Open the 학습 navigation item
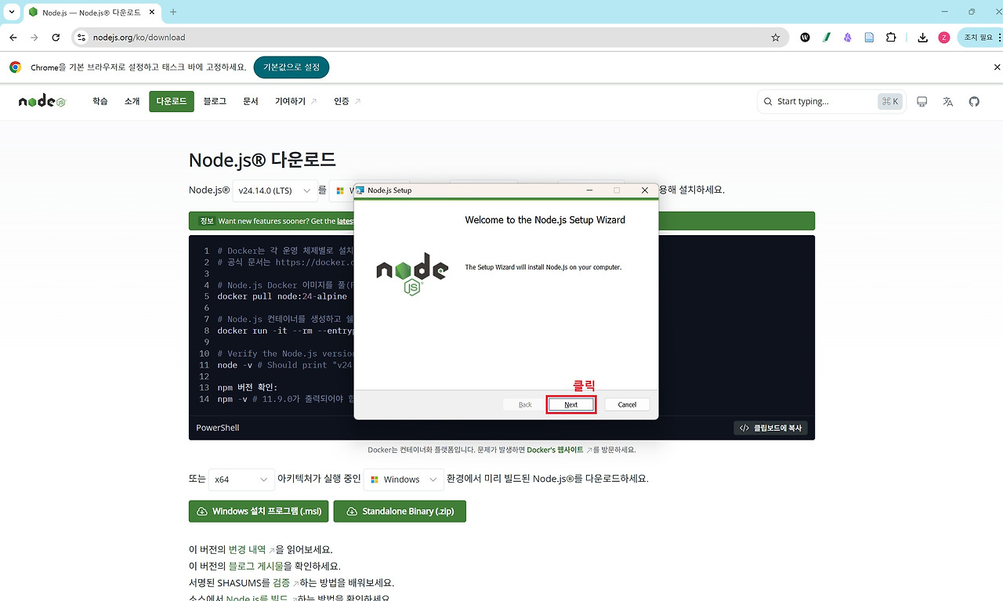Image resolution: width=1003 pixels, height=601 pixels. [100, 101]
